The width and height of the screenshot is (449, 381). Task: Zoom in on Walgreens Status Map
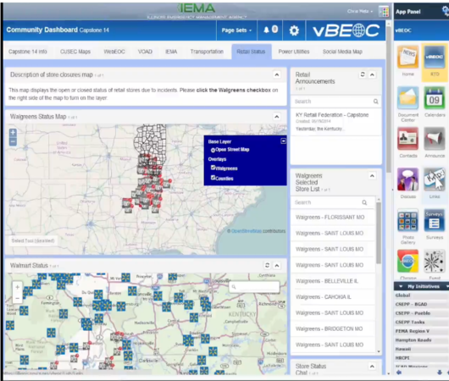[x=13, y=133]
